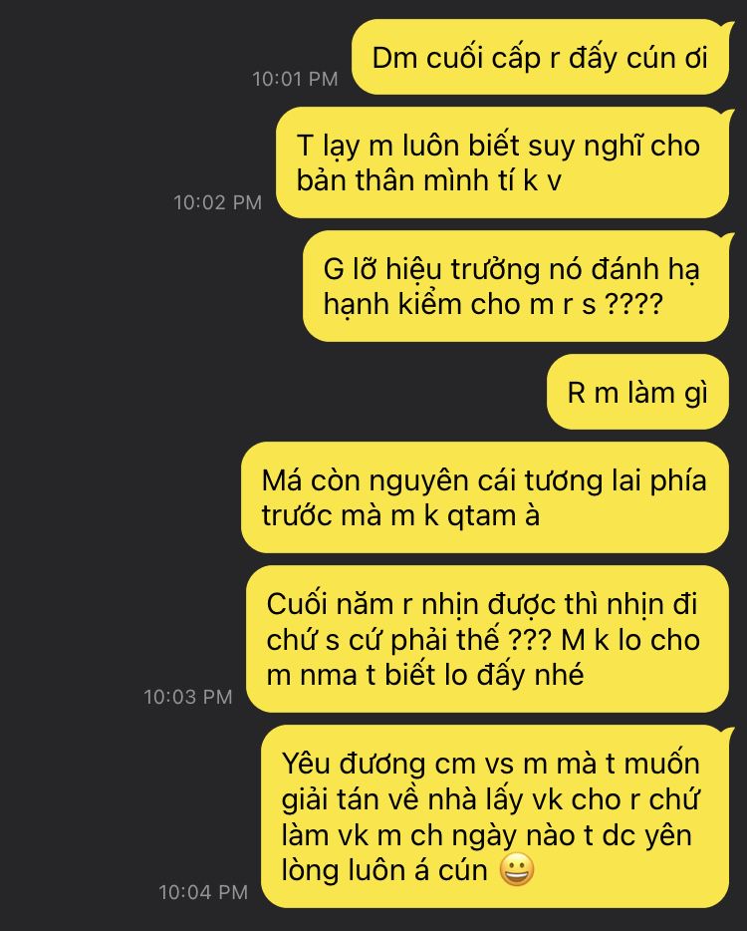
Task: Click 'lòng luôn á cún' text
Action: click(384, 870)
